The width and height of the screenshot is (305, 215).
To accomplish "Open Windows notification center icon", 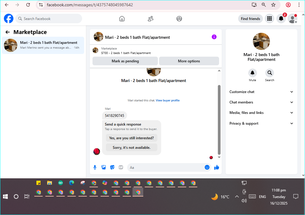I will click(x=296, y=197).
